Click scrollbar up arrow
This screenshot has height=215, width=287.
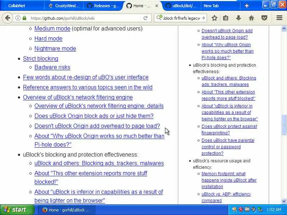pos(284,28)
